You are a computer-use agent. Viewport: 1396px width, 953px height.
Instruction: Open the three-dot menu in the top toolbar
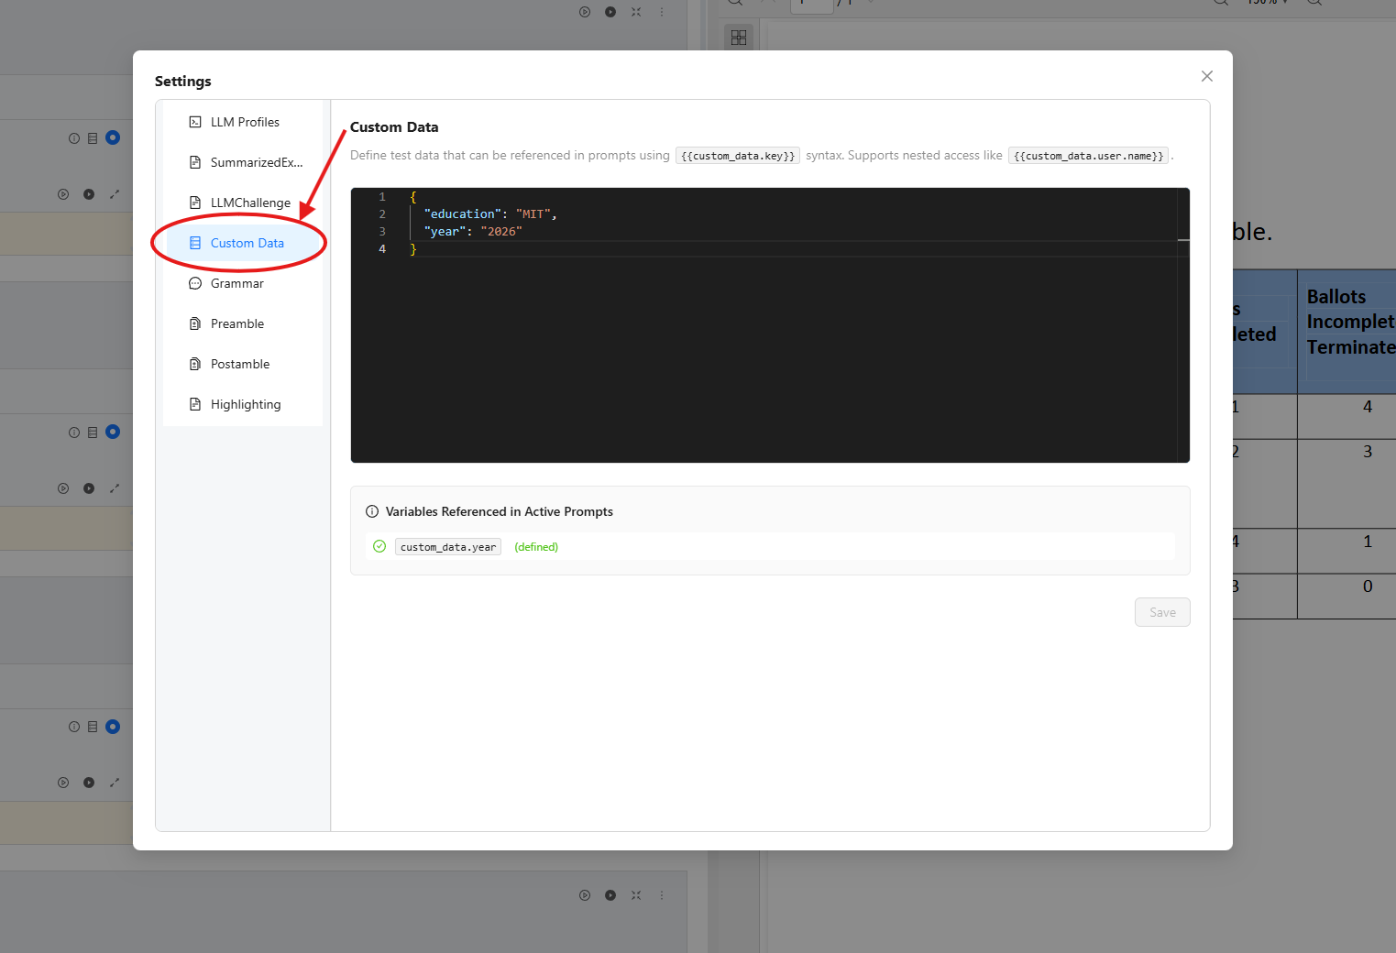point(662,12)
